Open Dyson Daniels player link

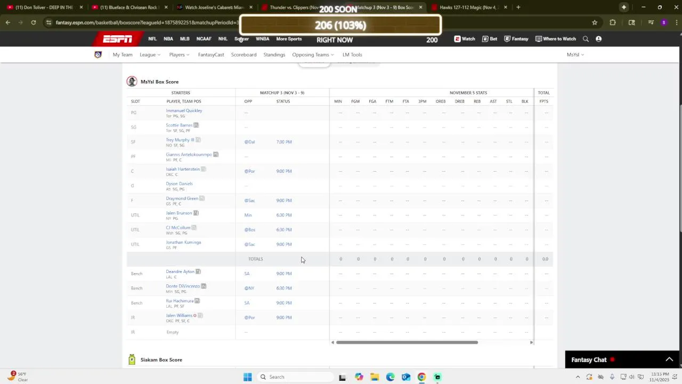click(179, 183)
